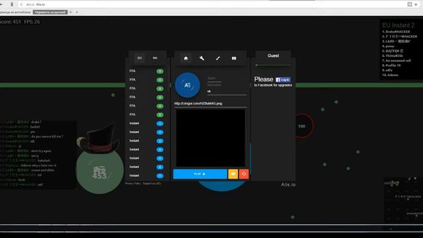Open the Privacy Policy link
Screen dimensions: 423x238
pos(133,184)
